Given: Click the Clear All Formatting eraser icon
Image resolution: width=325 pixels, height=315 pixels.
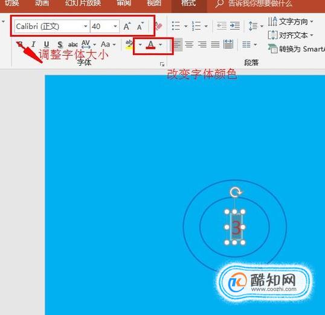Looking at the screenshot, I should click(159, 27).
